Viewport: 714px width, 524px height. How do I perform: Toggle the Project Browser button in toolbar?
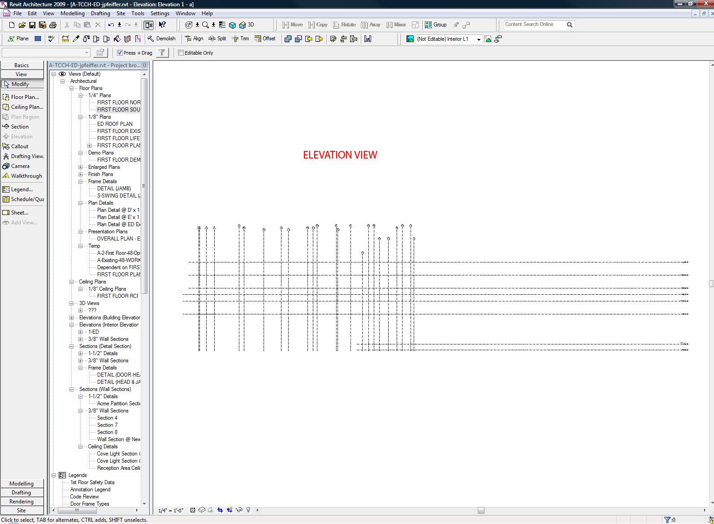tap(148, 25)
